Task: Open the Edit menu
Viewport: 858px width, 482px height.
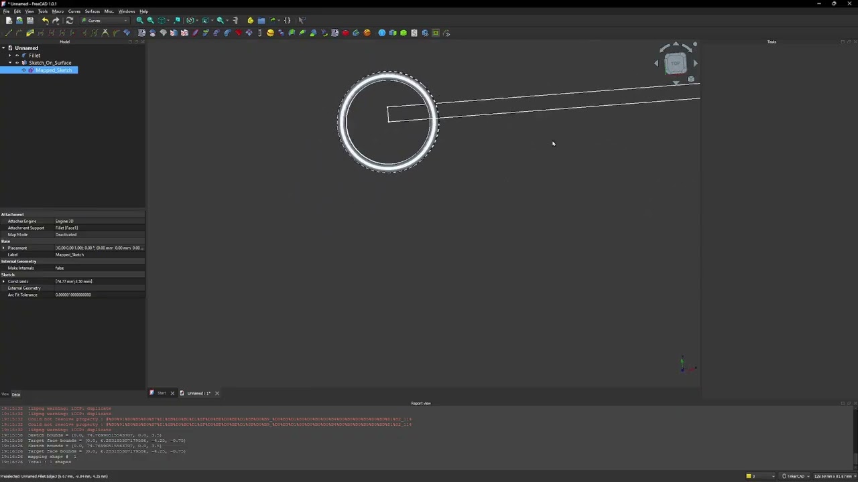Action: click(x=17, y=11)
